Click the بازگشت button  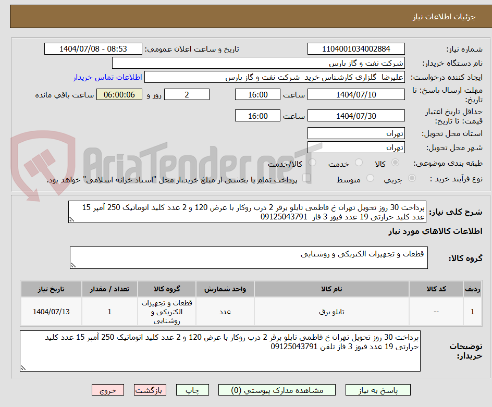click(x=150, y=390)
